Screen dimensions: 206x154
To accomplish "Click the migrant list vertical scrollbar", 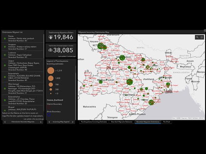I will [x=44, y=73].
